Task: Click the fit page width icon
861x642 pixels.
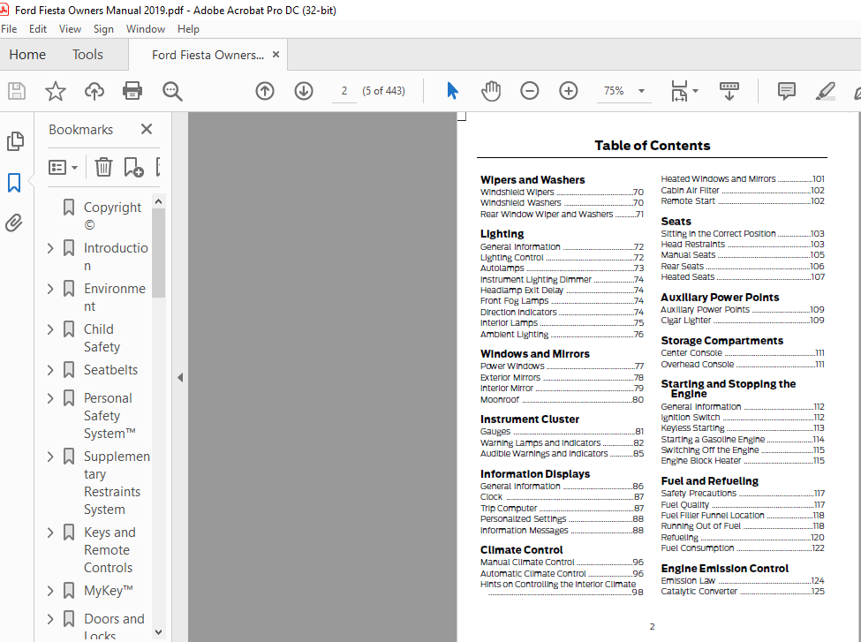Action: (679, 91)
